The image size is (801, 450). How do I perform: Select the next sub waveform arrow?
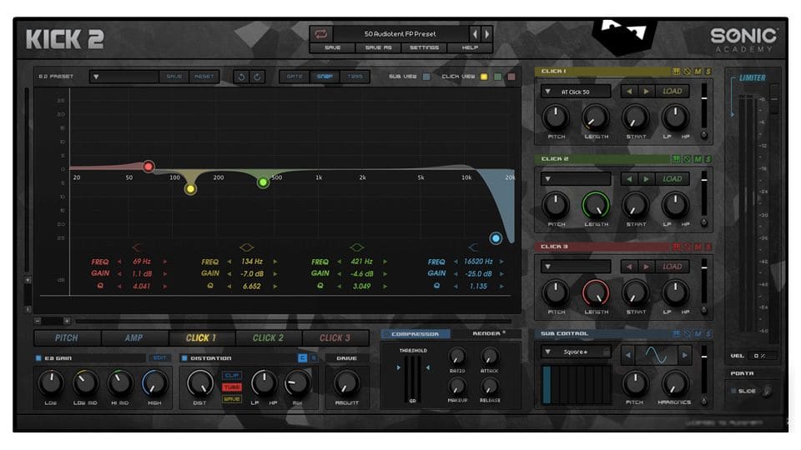(x=685, y=355)
